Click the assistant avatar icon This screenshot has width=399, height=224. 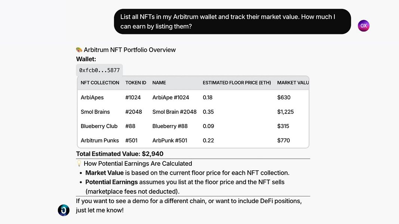pos(64,210)
